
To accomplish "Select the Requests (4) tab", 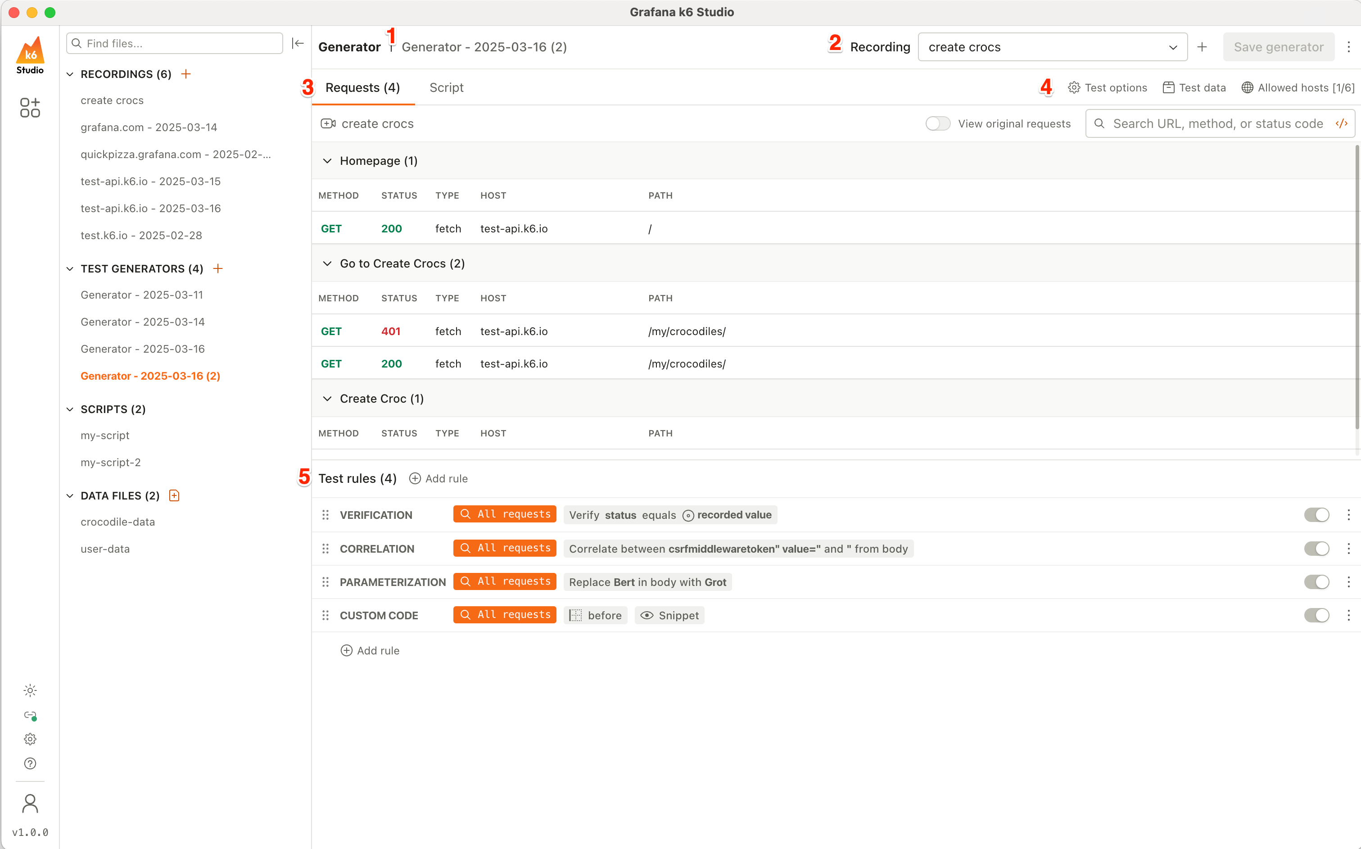I will (362, 87).
